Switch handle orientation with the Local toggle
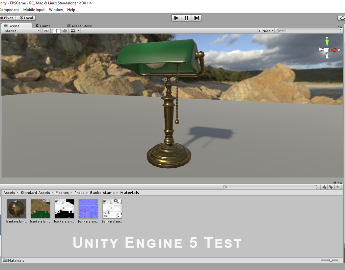Image resolution: width=345 pixels, height=270 pixels. coord(26,18)
